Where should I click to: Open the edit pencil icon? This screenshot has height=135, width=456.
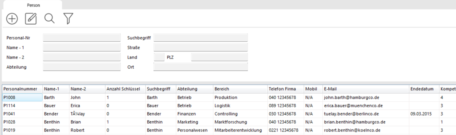31,19
